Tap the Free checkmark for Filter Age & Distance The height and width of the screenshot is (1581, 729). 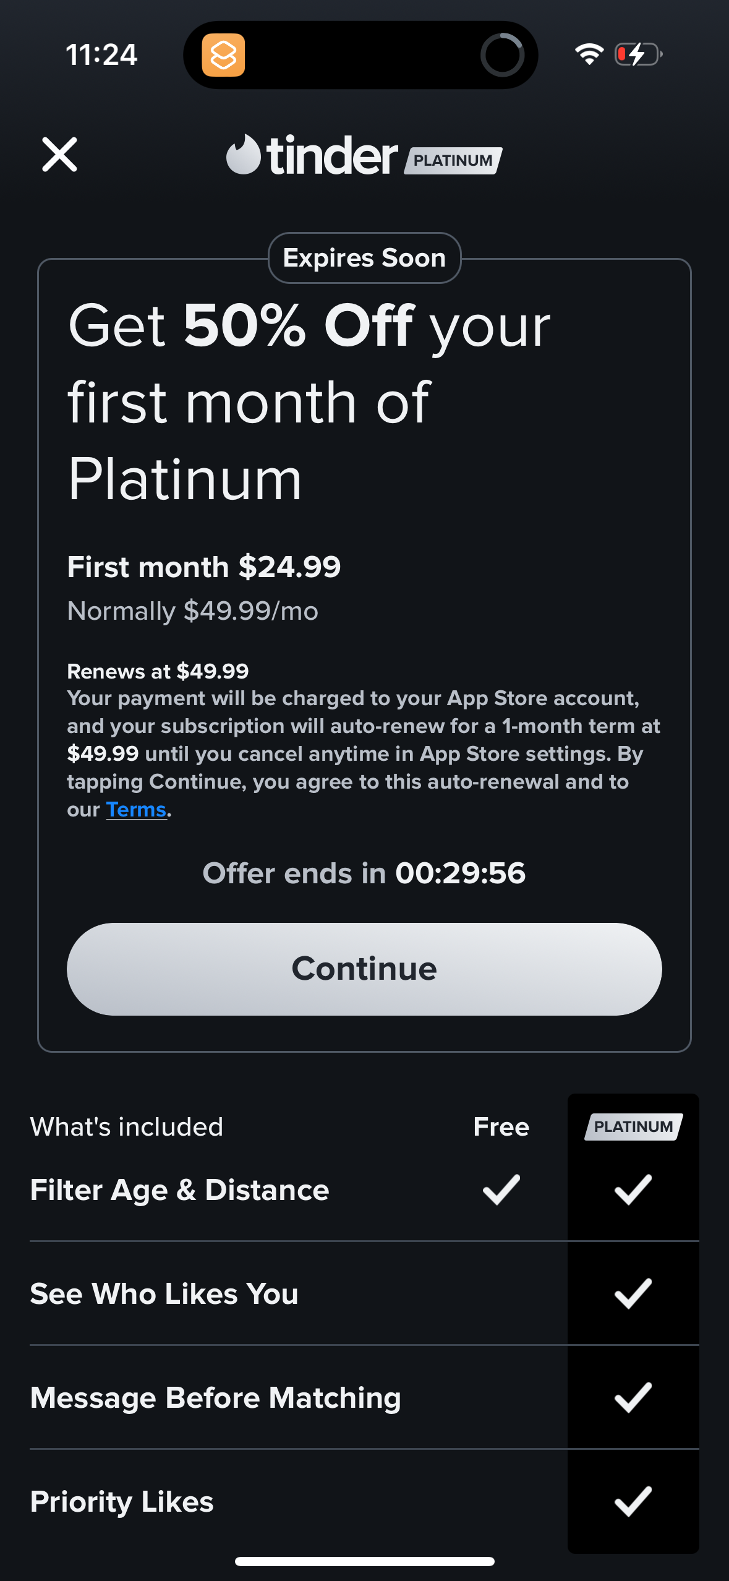[x=501, y=1190]
